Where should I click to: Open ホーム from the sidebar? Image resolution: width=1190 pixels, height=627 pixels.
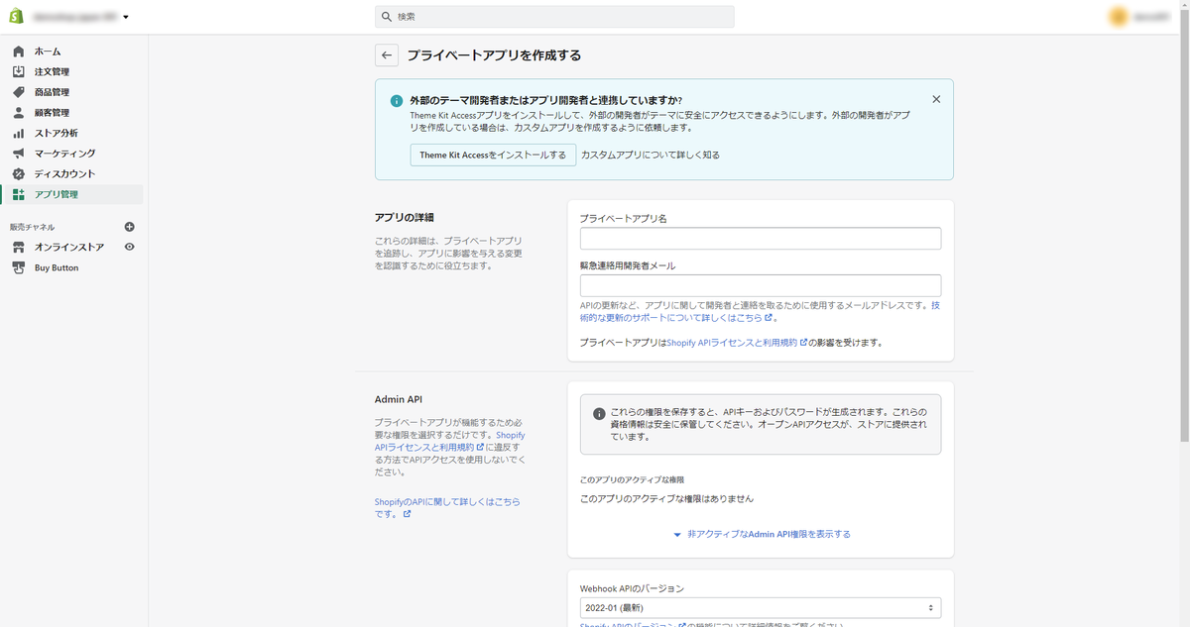click(x=46, y=51)
